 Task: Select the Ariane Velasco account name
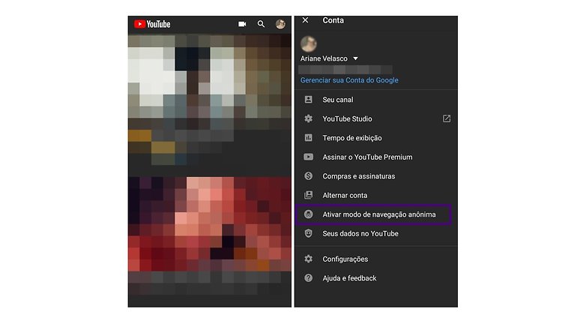click(x=324, y=58)
